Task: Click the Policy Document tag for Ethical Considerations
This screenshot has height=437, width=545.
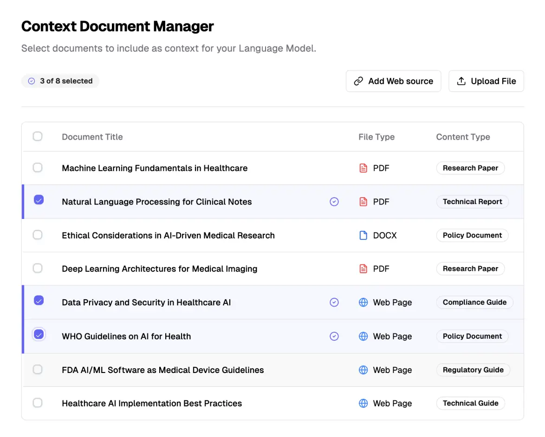Action: tap(472, 236)
